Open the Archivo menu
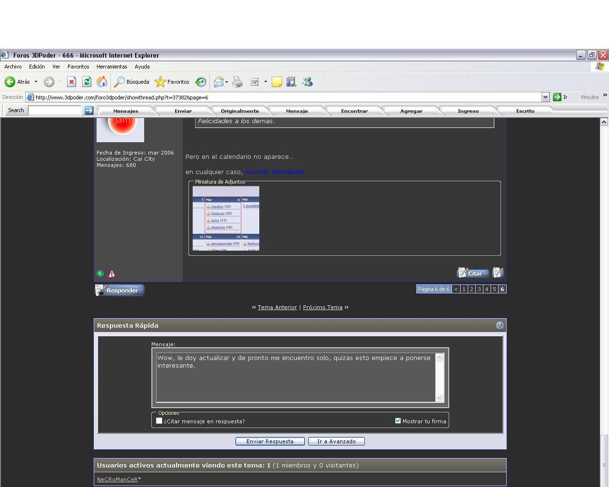This screenshot has height=487, width=609. coord(13,67)
